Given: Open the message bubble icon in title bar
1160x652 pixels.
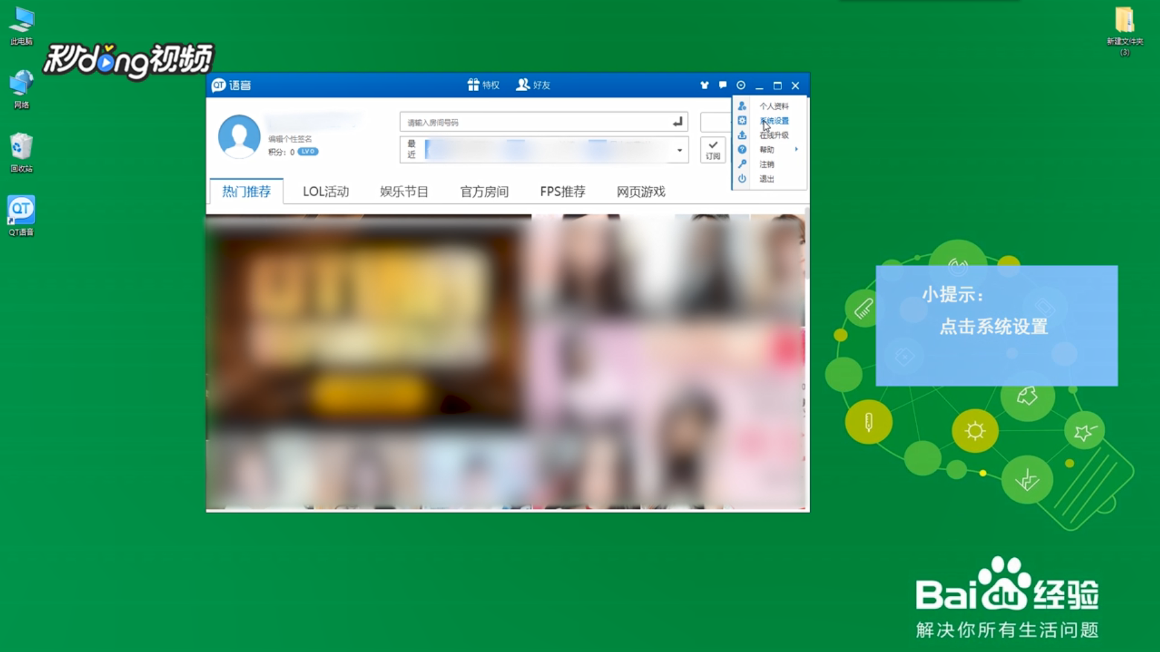Looking at the screenshot, I should click(723, 85).
